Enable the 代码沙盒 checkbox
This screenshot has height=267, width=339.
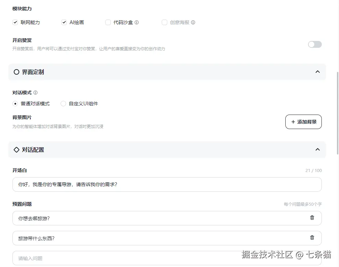(x=108, y=22)
